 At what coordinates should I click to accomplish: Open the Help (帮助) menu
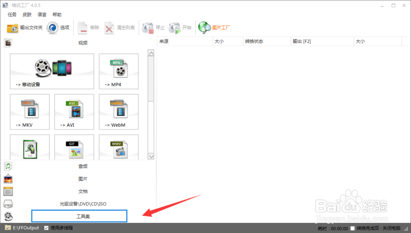pyautogui.click(x=57, y=14)
